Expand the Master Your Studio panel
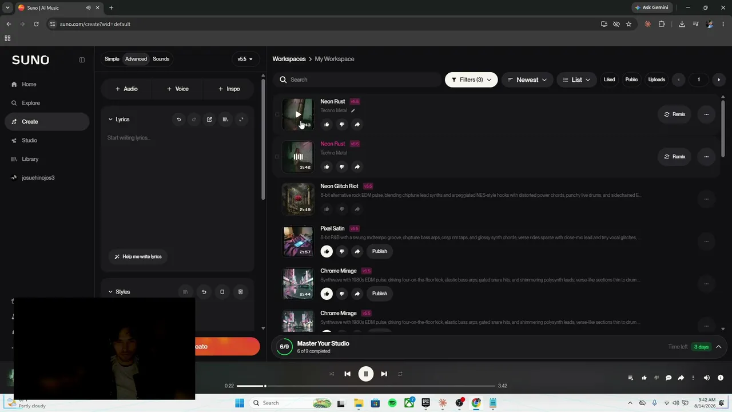Screen dimensions: 732x412 point(719,347)
